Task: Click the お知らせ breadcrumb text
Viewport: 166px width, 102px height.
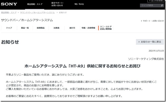Action: coord(63,13)
